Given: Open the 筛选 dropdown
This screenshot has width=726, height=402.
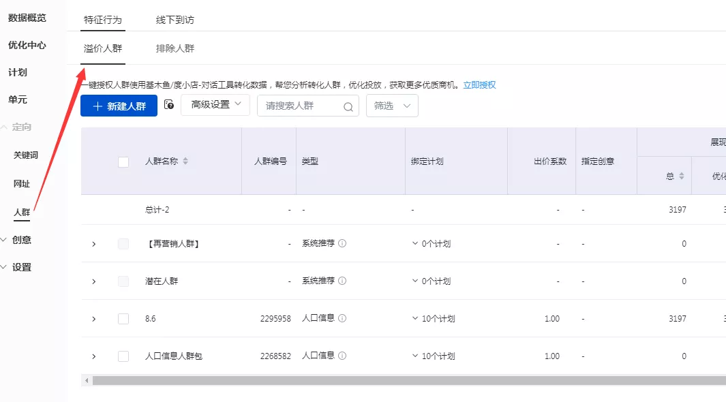Looking at the screenshot, I should (392, 106).
